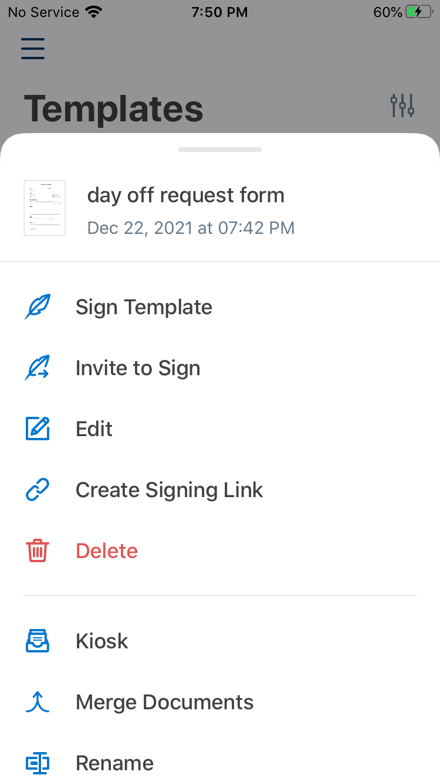Open the filter settings sliders icon
The height and width of the screenshot is (782, 440).
tap(402, 106)
